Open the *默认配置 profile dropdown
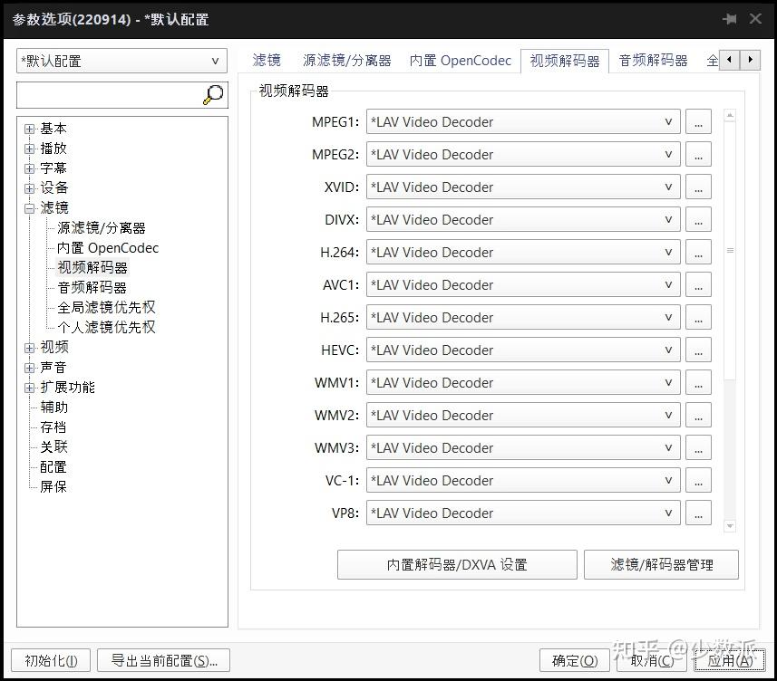This screenshot has width=777, height=681. click(x=215, y=61)
